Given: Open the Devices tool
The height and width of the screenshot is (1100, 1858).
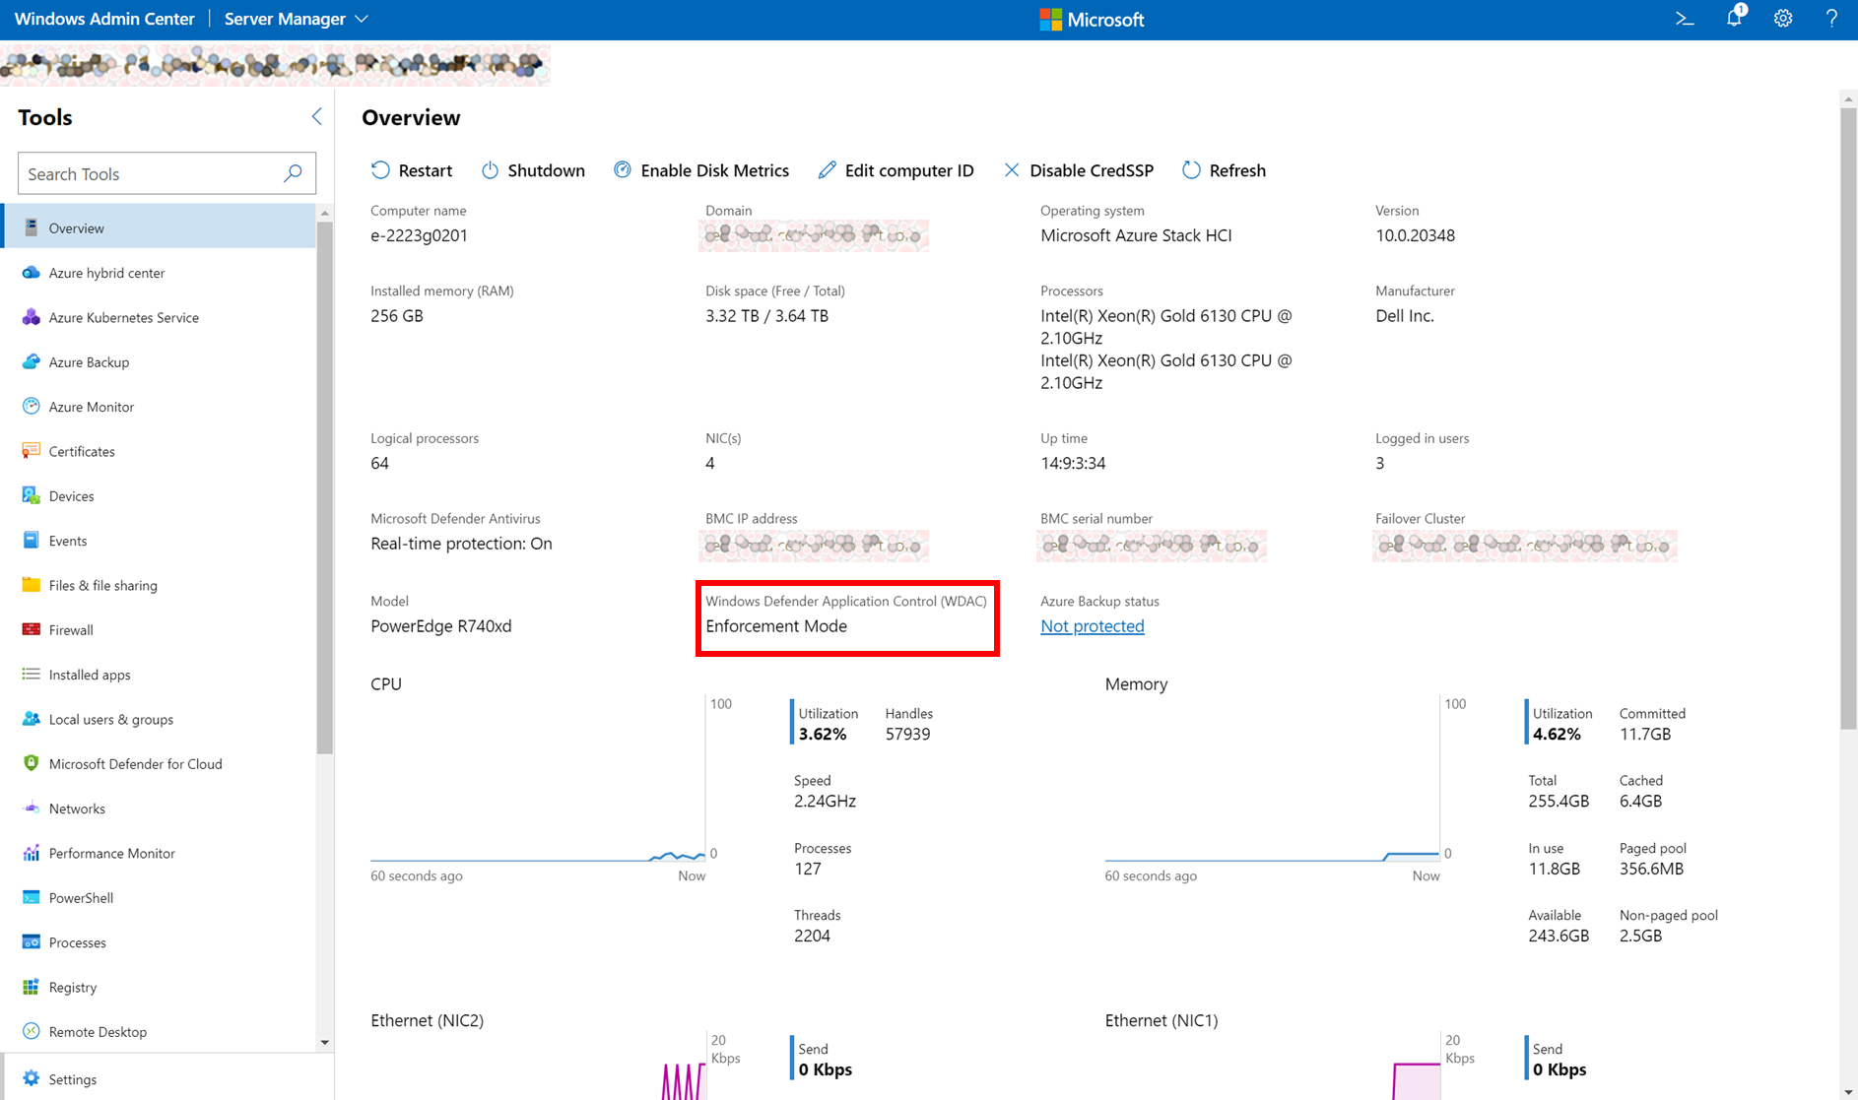Looking at the screenshot, I should [x=71, y=495].
